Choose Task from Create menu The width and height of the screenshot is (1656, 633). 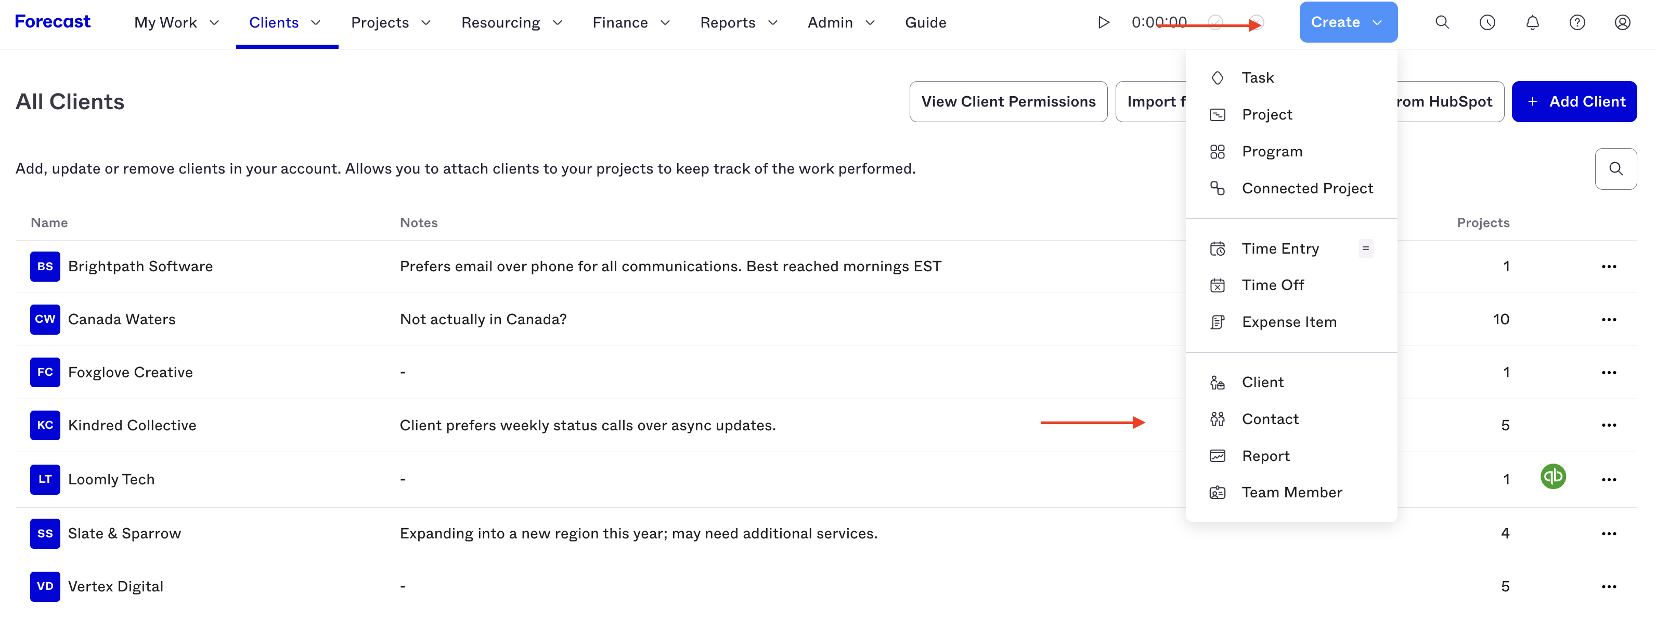click(1291, 78)
